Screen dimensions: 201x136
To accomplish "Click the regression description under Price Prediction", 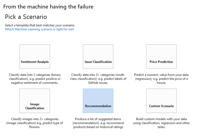I will [x=161, y=79].
